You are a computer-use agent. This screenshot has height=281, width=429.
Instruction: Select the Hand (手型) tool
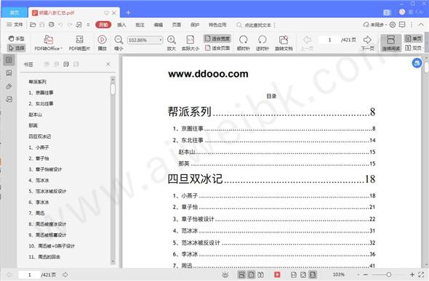16,38
